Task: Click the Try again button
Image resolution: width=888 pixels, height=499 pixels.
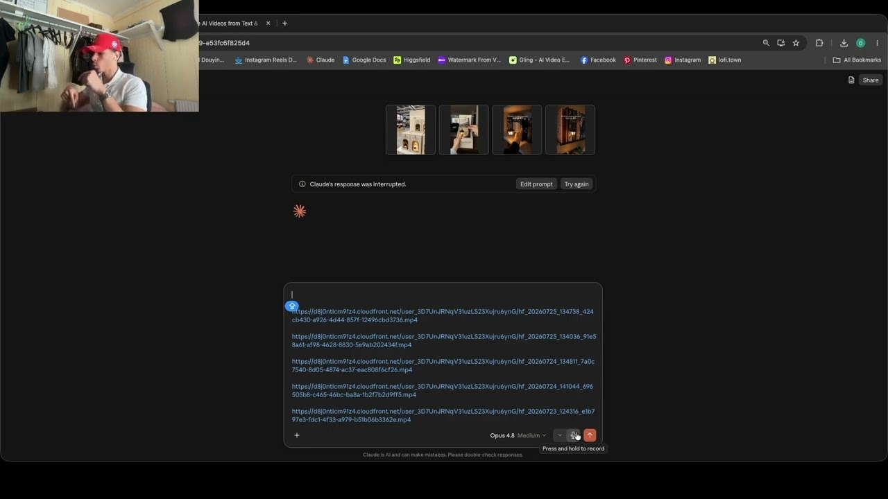Action: point(577,184)
